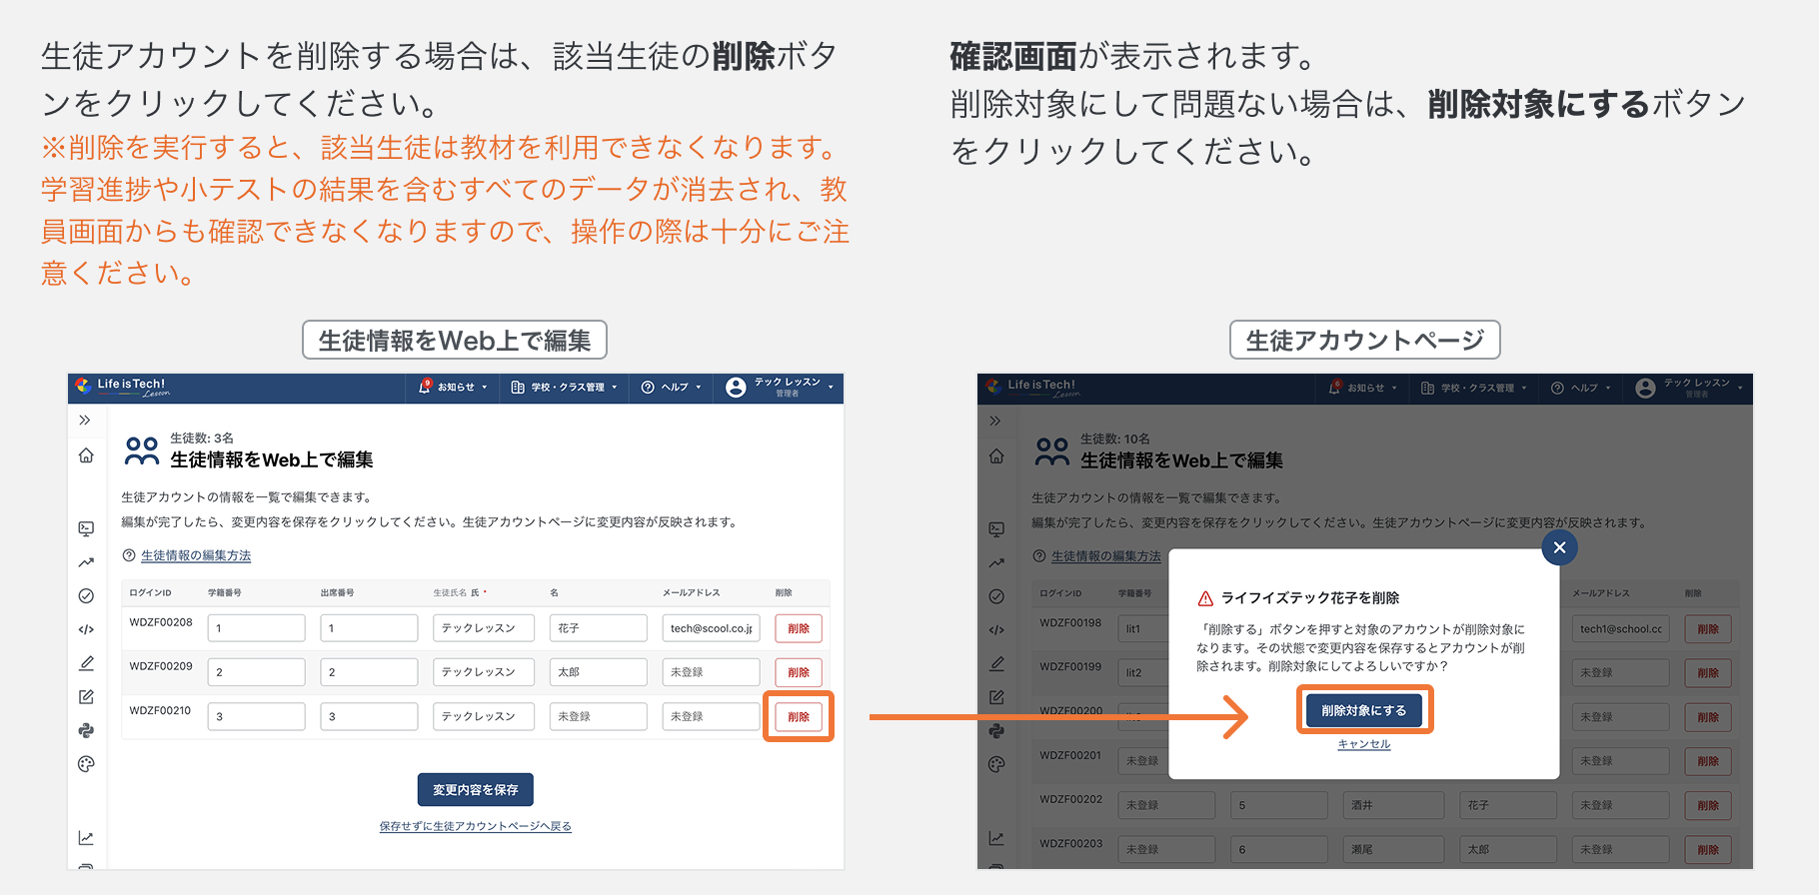Screen dimensions: 1819x895
Task: Click the trend arrow icon in right screenshot sidebar
Action: click(x=996, y=563)
